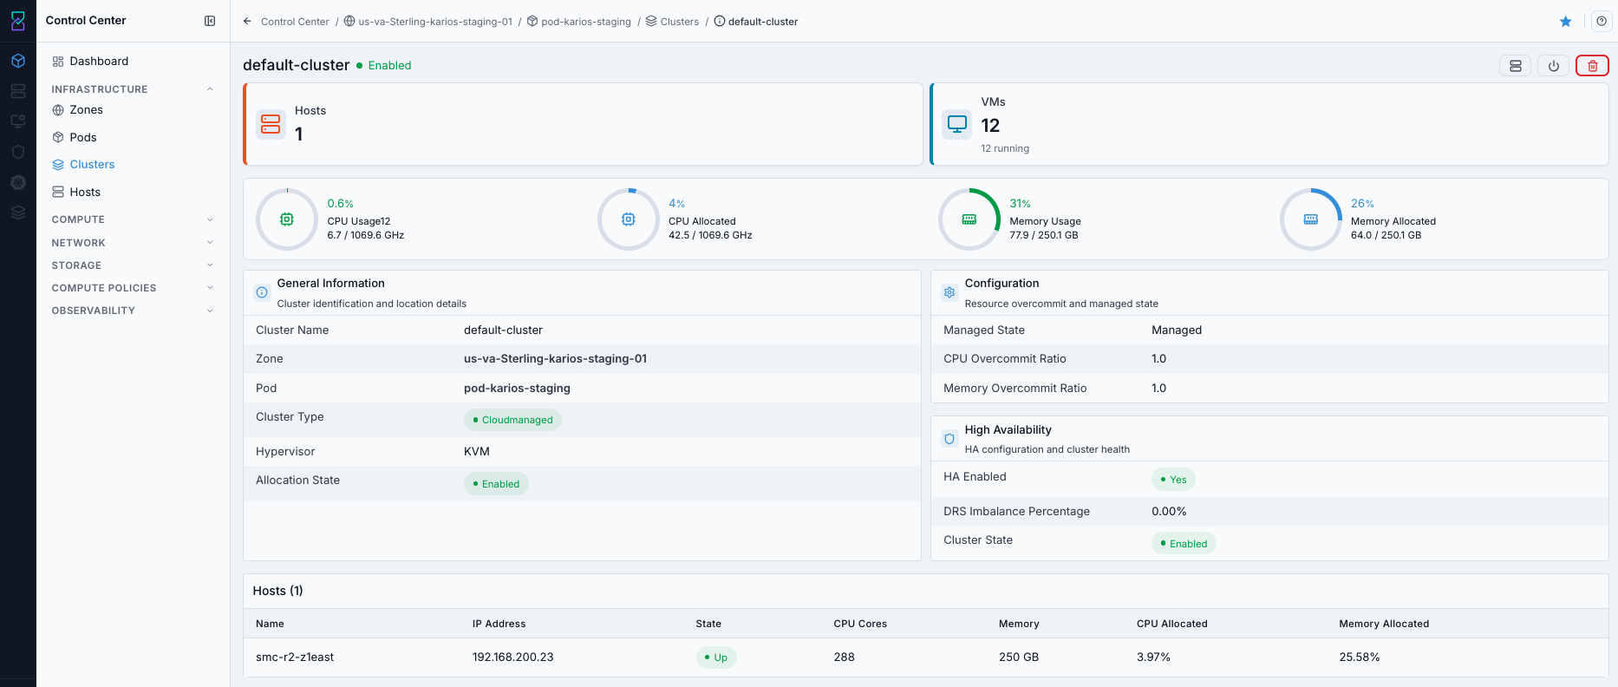Click the cube icon in left rail

(x=18, y=61)
